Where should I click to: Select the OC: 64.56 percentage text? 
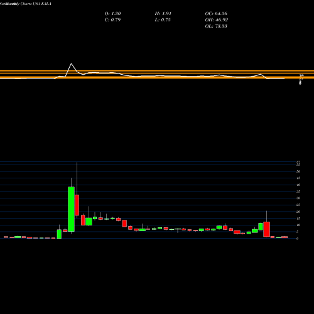216,14
